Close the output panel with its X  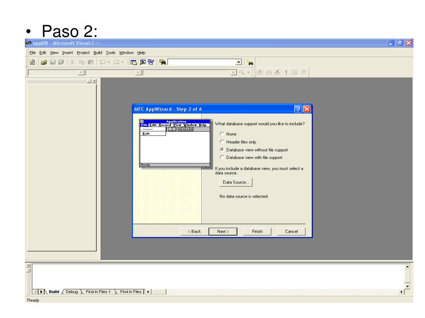coord(29,265)
